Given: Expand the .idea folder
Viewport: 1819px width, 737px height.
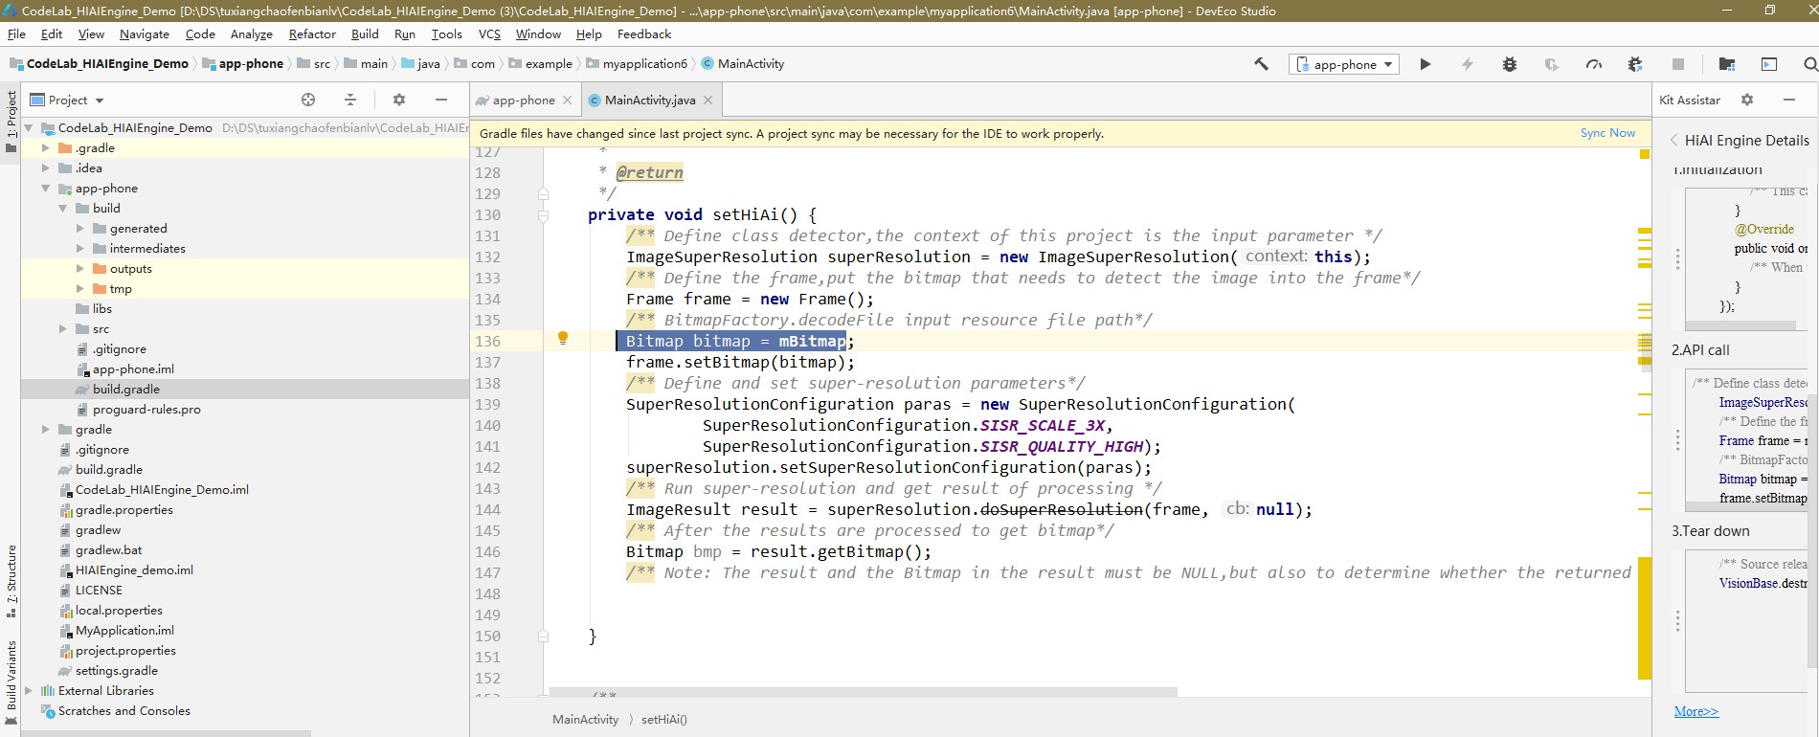Looking at the screenshot, I should click(46, 167).
